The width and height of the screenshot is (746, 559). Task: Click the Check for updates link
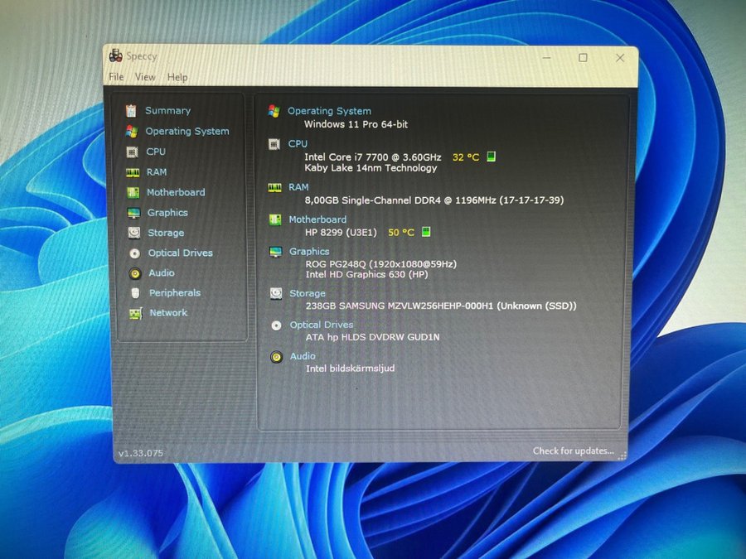coord(573,451)
